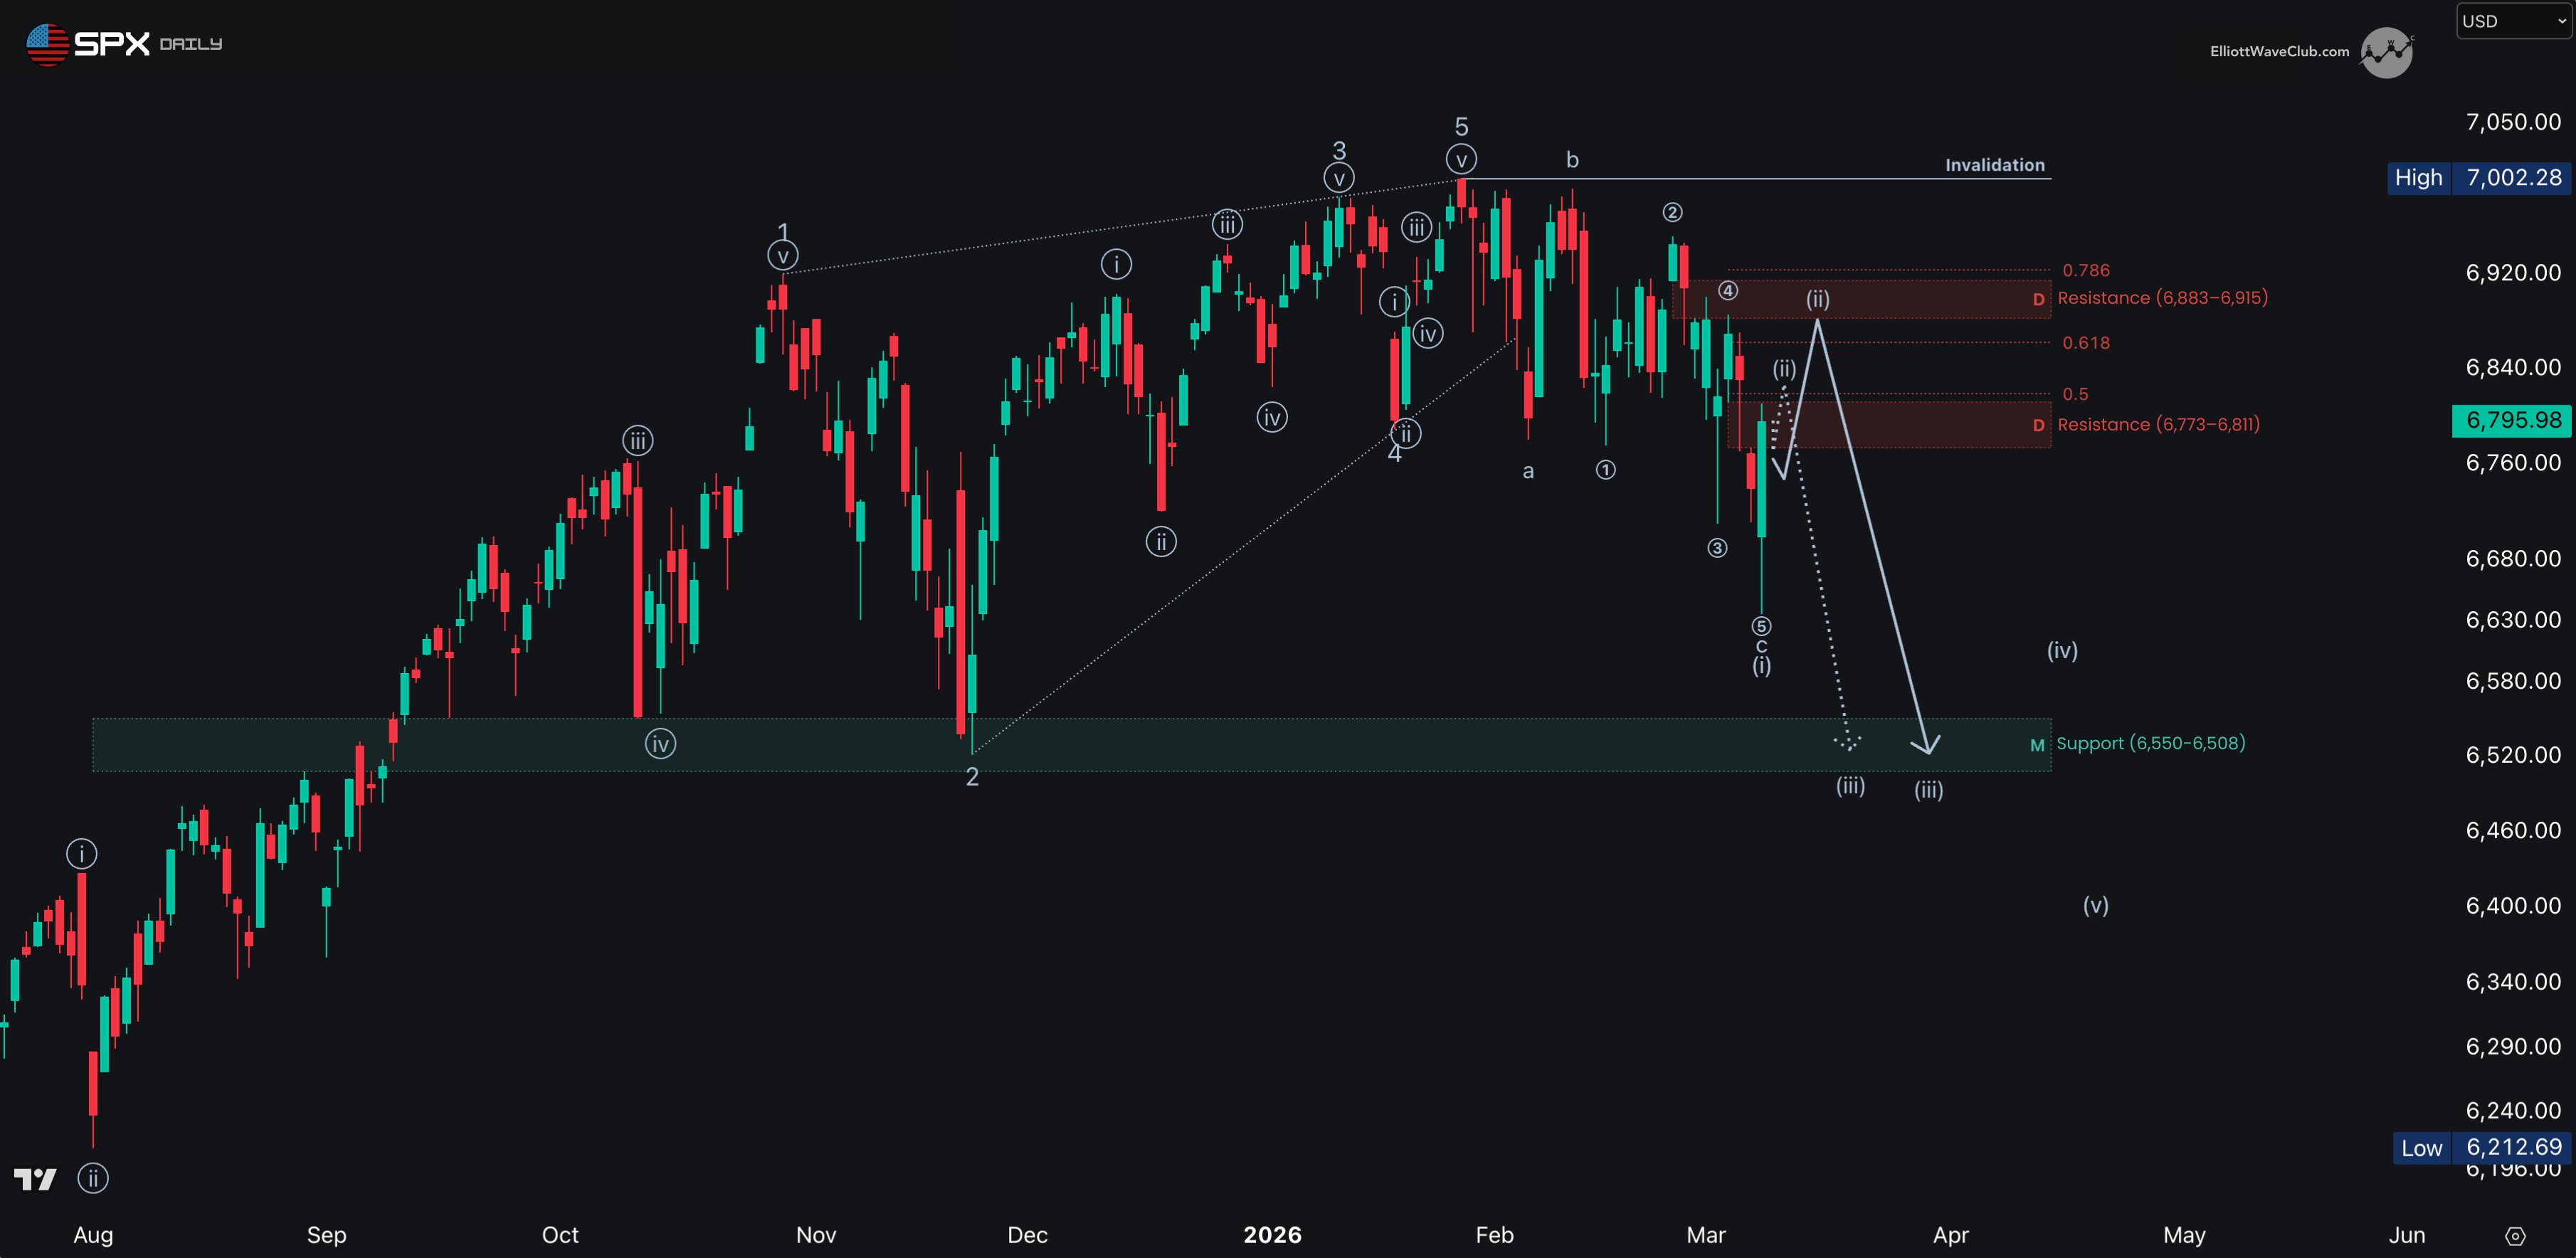The width and height of the screenshot is (2576, 1258).
Task: Click the current price label 6,795.98
Action: coord(2512,420)
